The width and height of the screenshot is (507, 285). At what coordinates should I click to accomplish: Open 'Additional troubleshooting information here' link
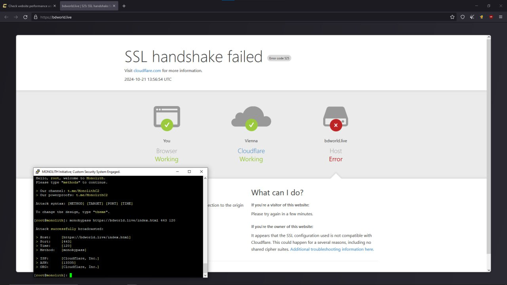point(332,249)
